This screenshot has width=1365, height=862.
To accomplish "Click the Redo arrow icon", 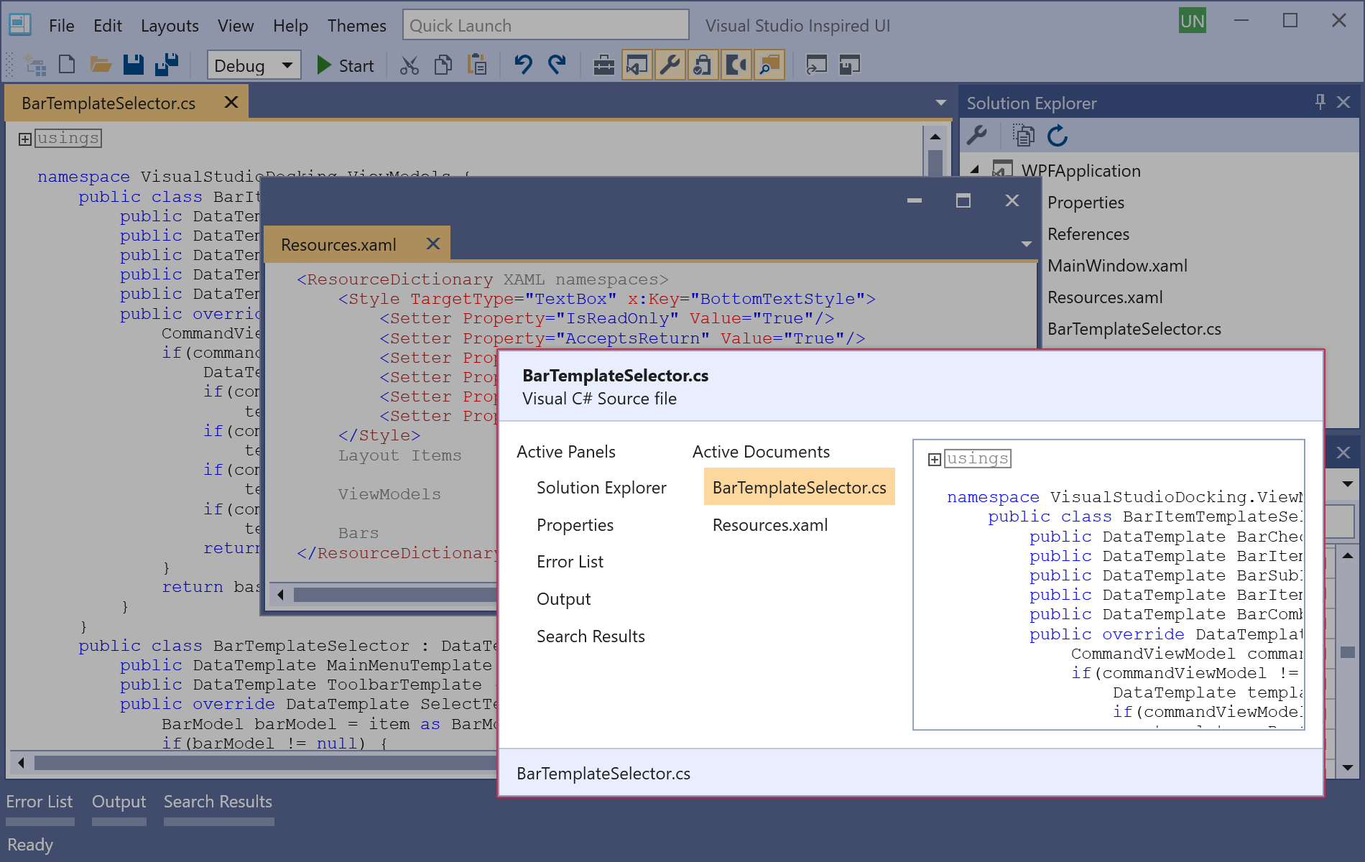I will 557,65.
